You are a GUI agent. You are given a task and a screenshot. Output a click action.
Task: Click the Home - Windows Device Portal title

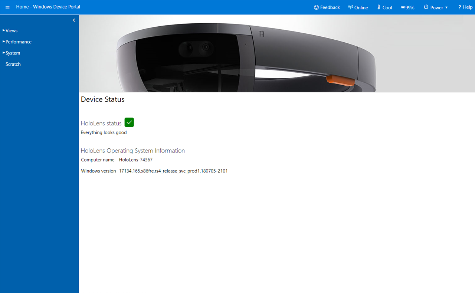(48, 7)
